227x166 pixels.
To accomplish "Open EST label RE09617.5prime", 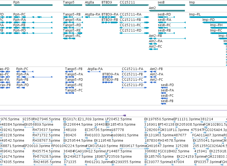I will click(133, 146).
